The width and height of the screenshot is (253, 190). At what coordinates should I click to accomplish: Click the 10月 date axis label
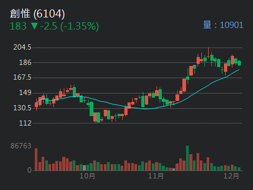[87, 176]
